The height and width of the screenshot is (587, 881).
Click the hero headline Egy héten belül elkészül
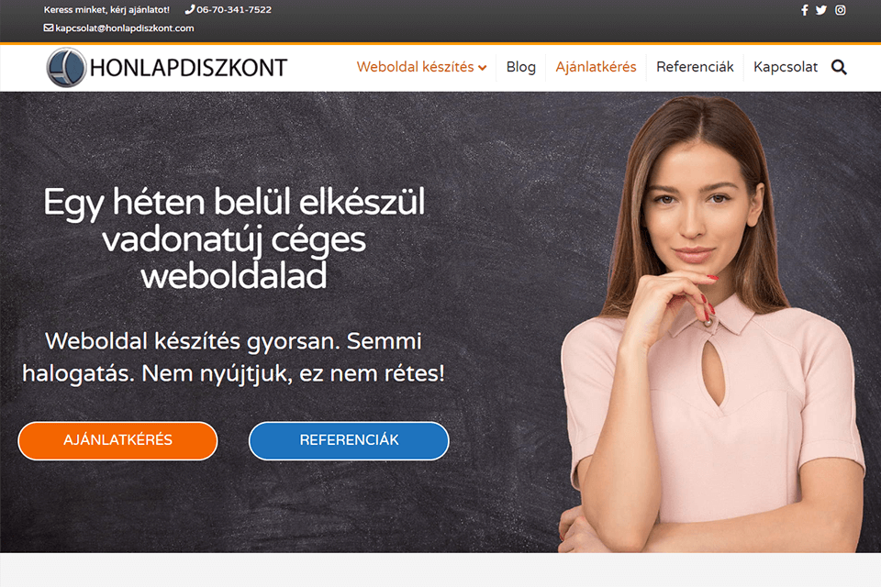coord(234,202)
